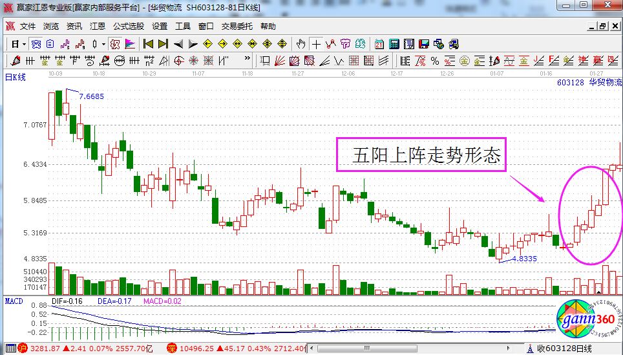Click the black right arrow scroll icon
The width and height of the screenshot is (623, 355).
tap(193, 44)
